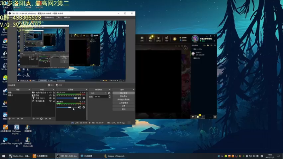Add a new scene with the plus icon

click(10, 119)
